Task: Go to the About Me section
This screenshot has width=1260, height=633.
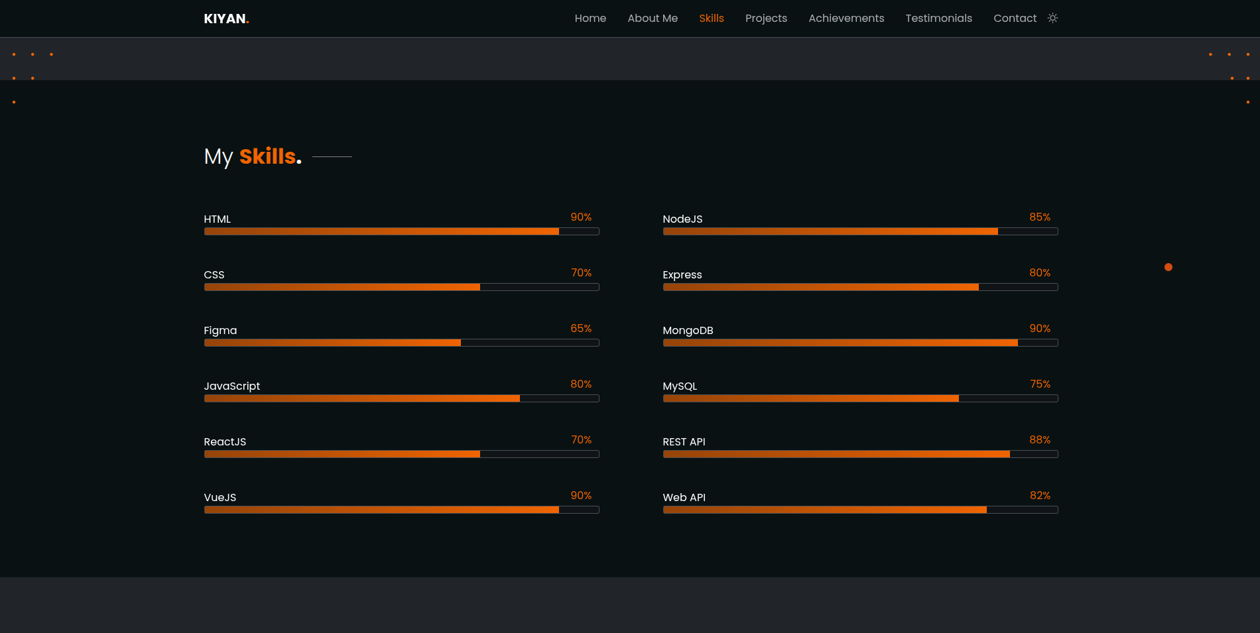Action: tap(653, 19)
